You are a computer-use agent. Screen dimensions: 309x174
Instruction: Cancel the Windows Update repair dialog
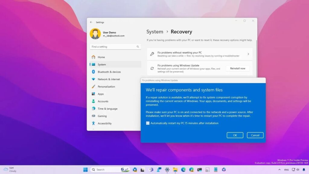255,135
